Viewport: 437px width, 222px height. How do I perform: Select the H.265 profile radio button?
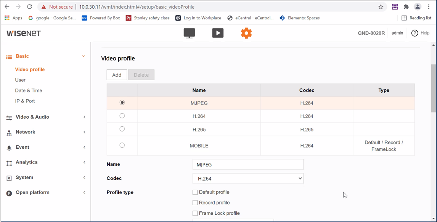[122, 129]
